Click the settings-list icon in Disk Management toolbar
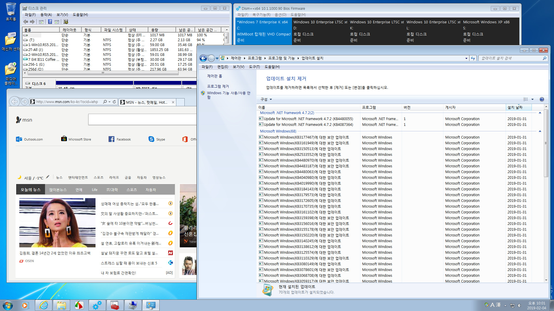The image size is (554, 311). coord(66,22)
